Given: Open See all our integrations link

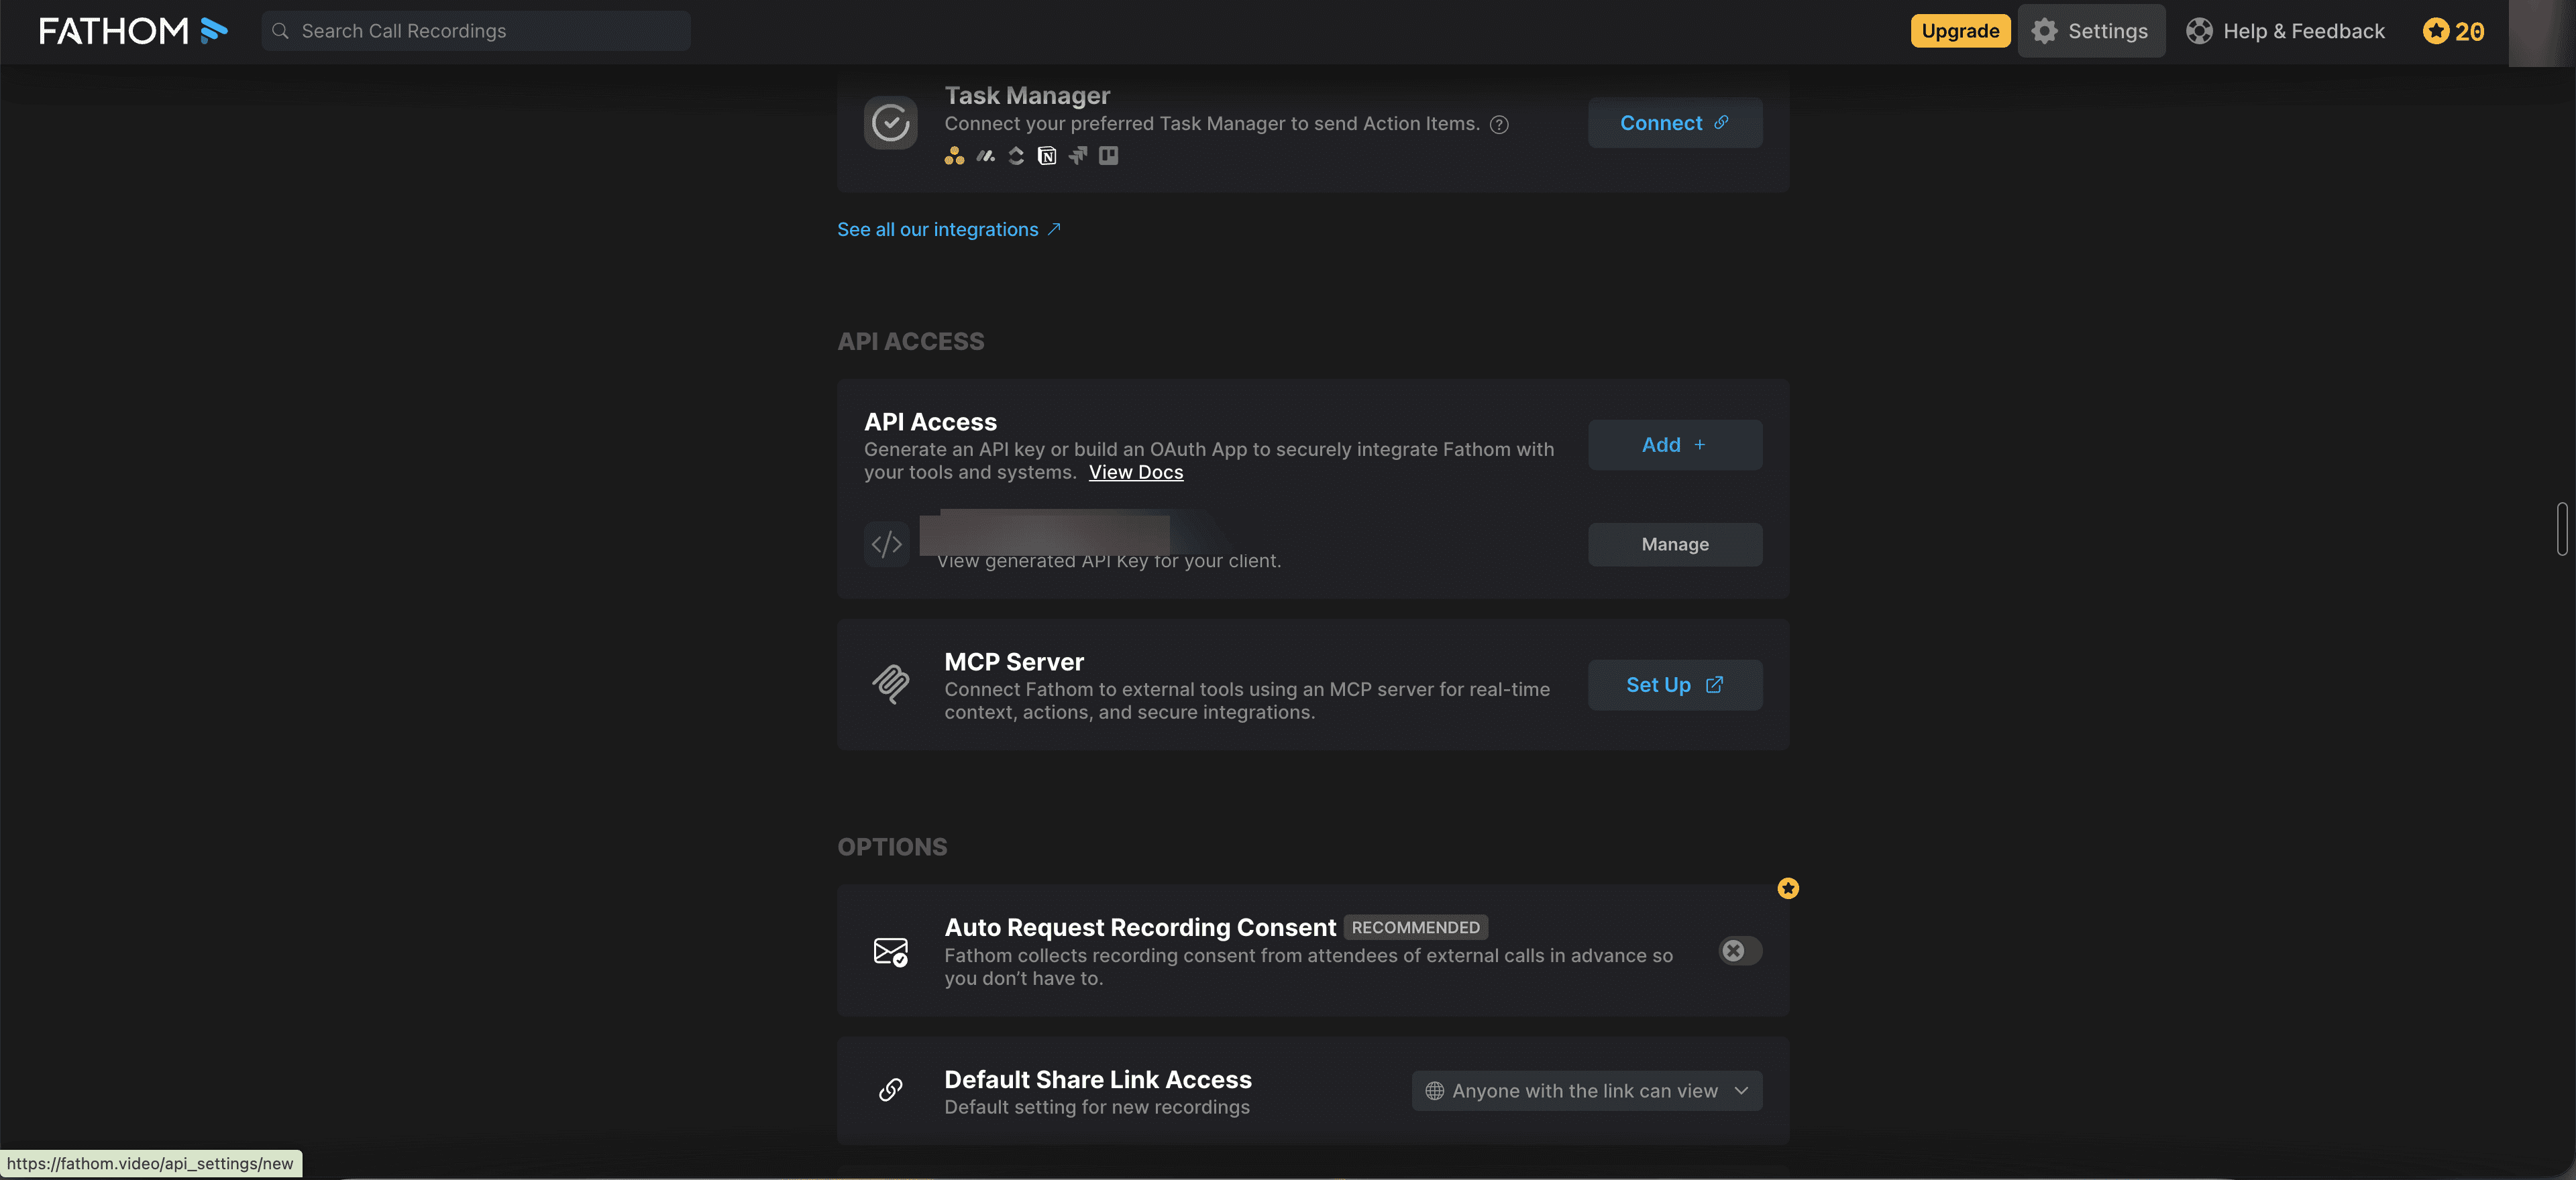Looking at the screenshot, I should click(949, 230).
